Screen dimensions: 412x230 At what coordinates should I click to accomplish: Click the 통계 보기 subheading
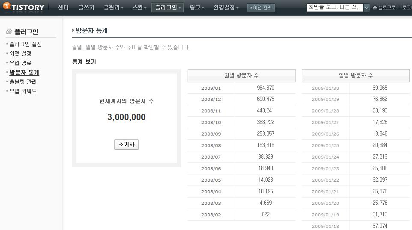click(84, 62)
